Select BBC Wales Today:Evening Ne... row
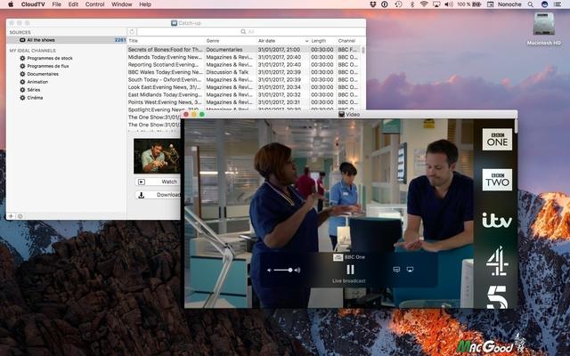570x356 pixels. pyautogui.click(x=243, y=72)
